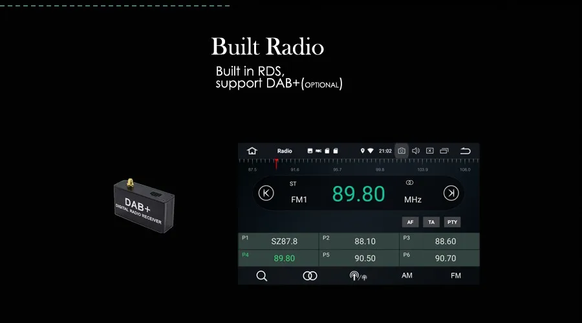Select preset P1 SZ87.8
582x323 pixels.
coord(278,241)
